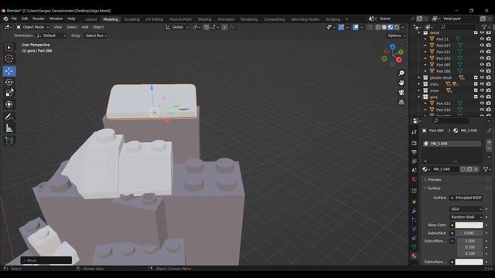Open the Scene properties tab

pyautogui.click(x=415, y=170)
